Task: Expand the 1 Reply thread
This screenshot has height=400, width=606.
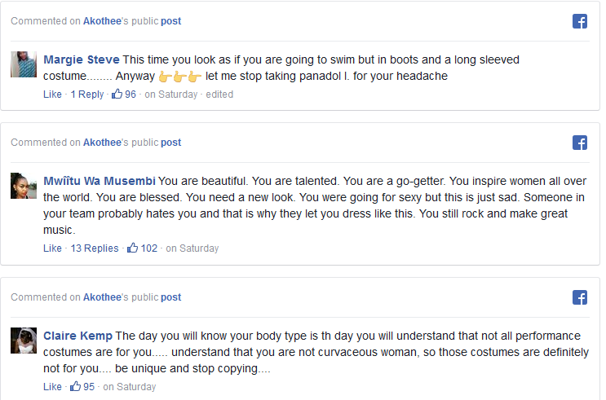Action: (87, 95)
